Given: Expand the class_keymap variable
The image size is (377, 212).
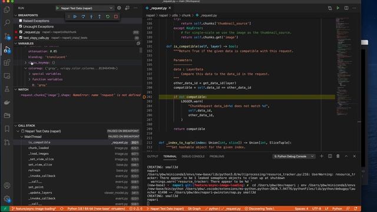Looking at the screenshot, I should pyautogui.click(x=26, y=62).
